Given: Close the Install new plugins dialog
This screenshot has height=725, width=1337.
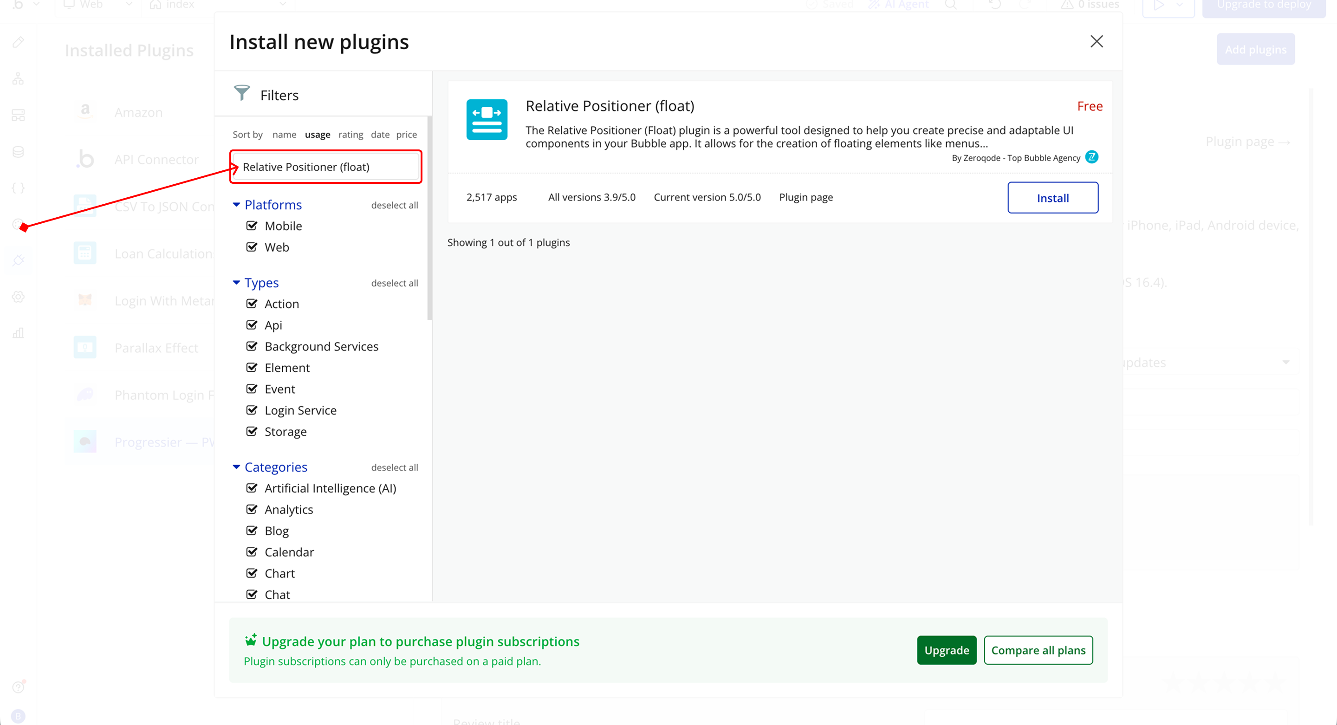Looking at the screenshot, I should coord(1096,41).
